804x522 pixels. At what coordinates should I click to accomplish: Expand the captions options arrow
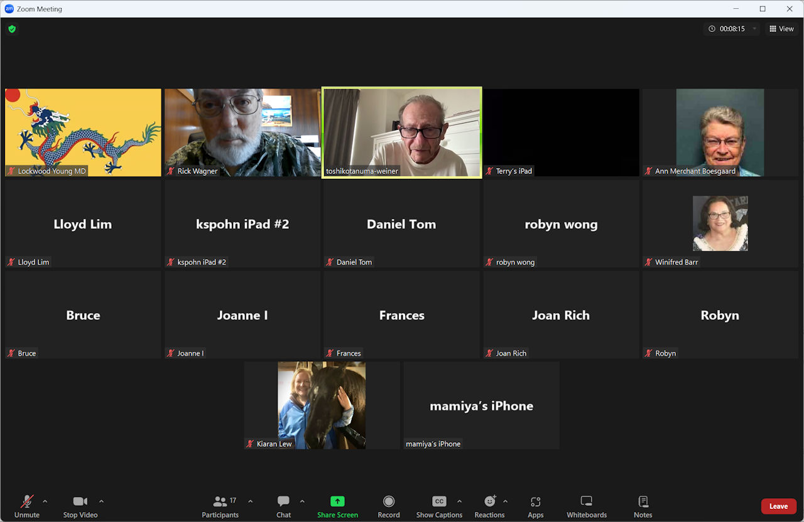click(x=459, y=501)
